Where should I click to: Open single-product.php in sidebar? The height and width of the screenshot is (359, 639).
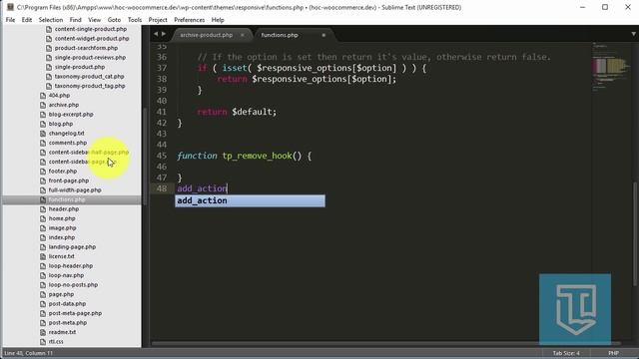click(80, 67)
